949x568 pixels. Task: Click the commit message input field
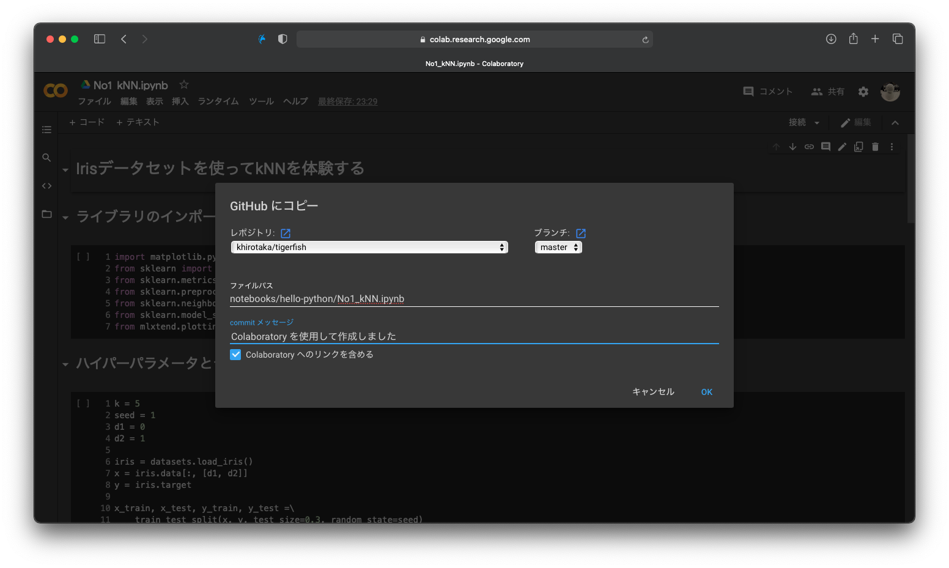(x=474, y=336)
